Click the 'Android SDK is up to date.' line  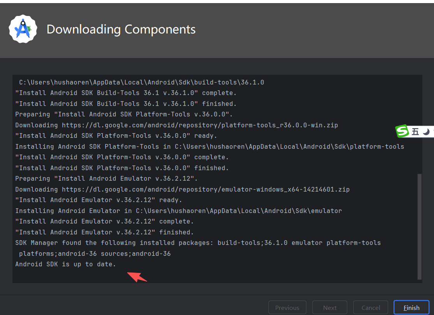(x=65, y=264)
